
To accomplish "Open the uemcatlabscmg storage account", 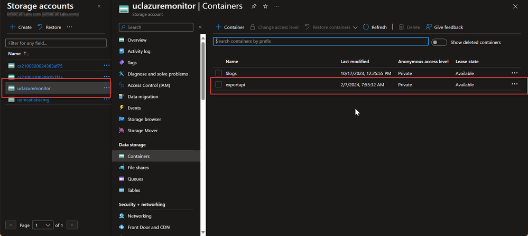I will 33,100.
